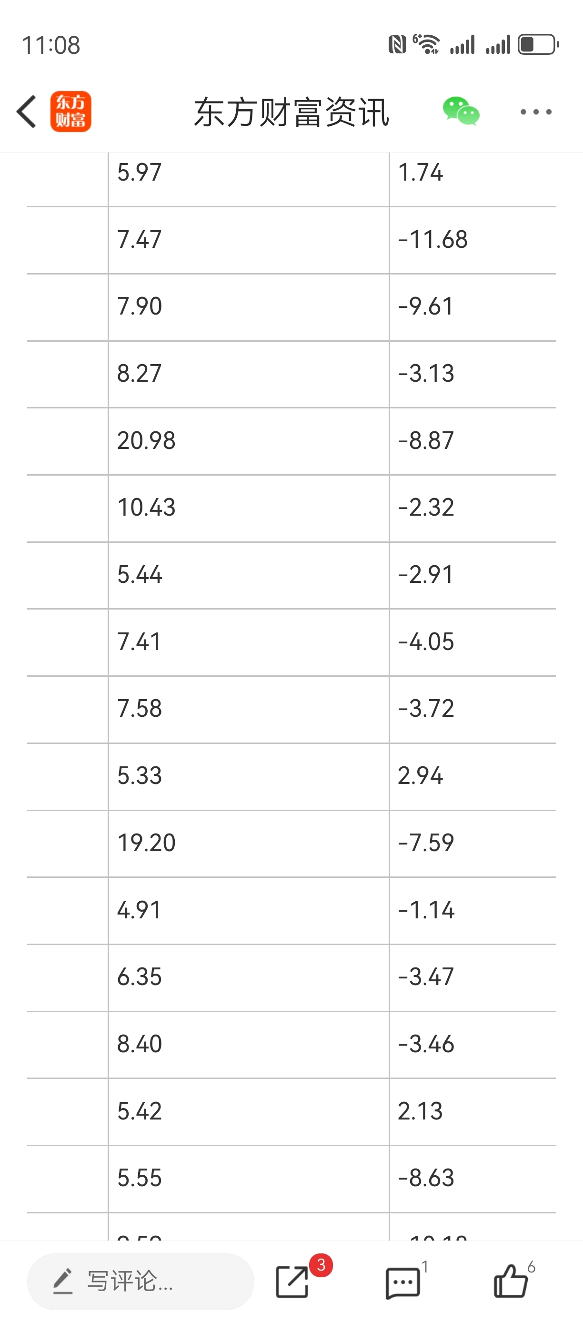Click the 写评论 comment input field
Image resolution: width=583 pixels, height=1323 pixels.
coord(141,1282)
